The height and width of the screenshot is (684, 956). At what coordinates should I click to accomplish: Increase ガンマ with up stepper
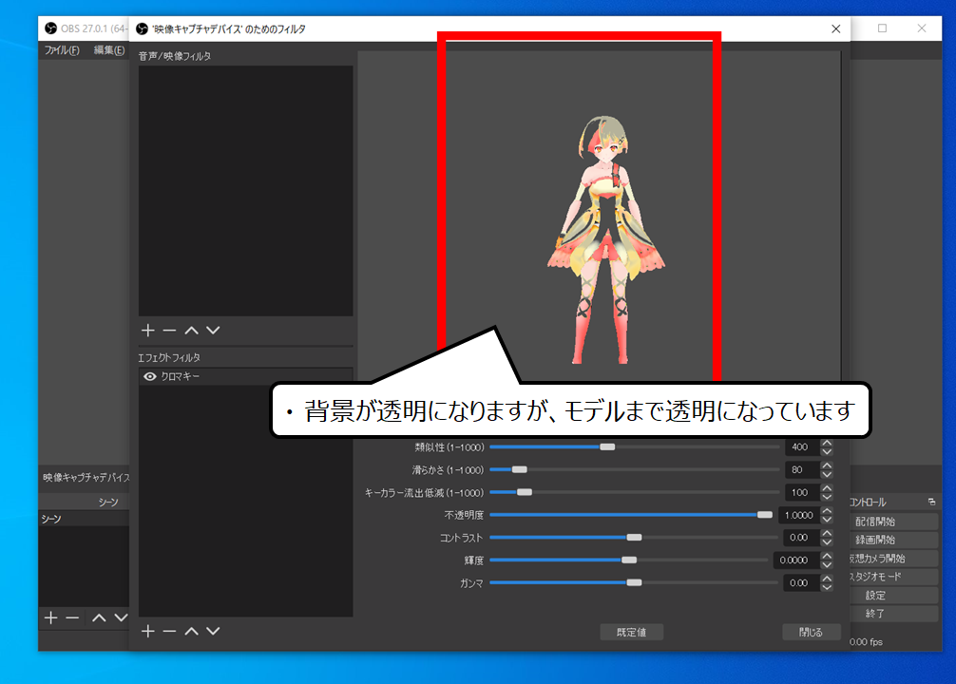pyautogui.click(x=827, y=579)
